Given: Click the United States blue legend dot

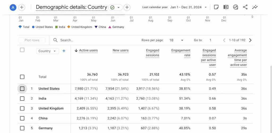Looking at the screenshot, I should pos(33,27).
